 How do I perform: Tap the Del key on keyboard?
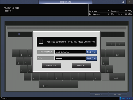click(x=119, y=53)
